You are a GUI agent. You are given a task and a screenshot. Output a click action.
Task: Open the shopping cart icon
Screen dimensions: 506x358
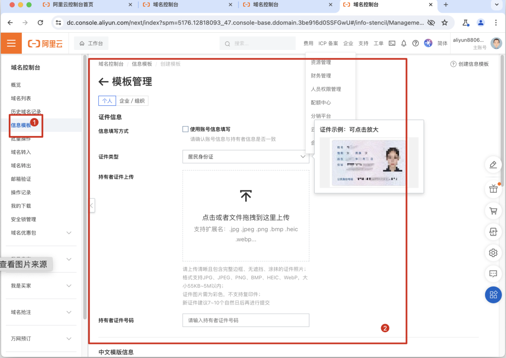493,211
